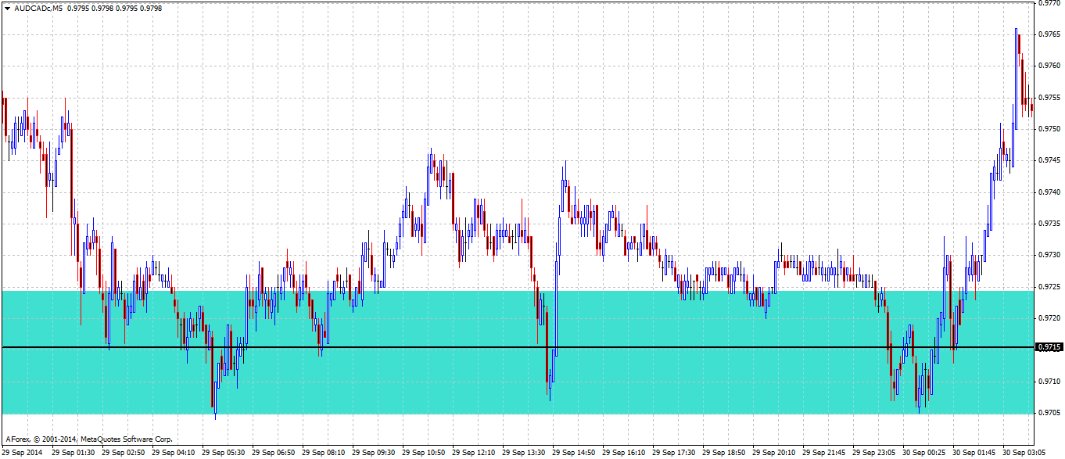Click the '29 Sep 17:30' time label
1065x459 pixels.
(x=674, y=453)
